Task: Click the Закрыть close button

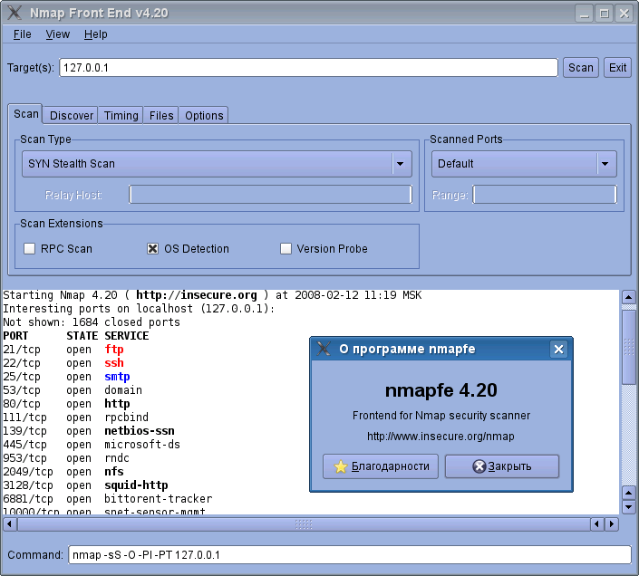Action: pyautogui.click(x=502, y=466)
